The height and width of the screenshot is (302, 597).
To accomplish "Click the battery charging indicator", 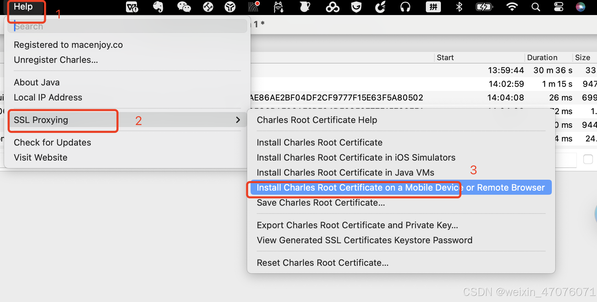I will click(484, 7).
